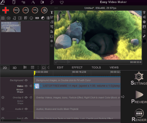Open the VIEWS menu
The width and height of the screenshot is (147, 123).
[x=114, y=68]
